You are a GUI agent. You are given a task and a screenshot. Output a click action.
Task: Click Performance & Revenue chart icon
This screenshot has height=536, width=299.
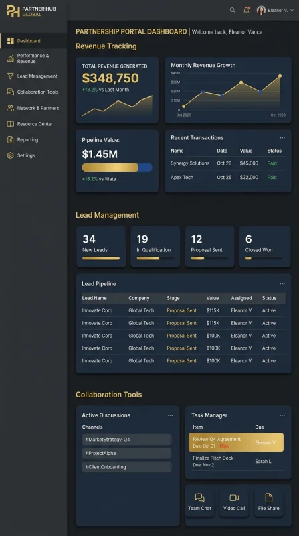click(x=11, y=58)
